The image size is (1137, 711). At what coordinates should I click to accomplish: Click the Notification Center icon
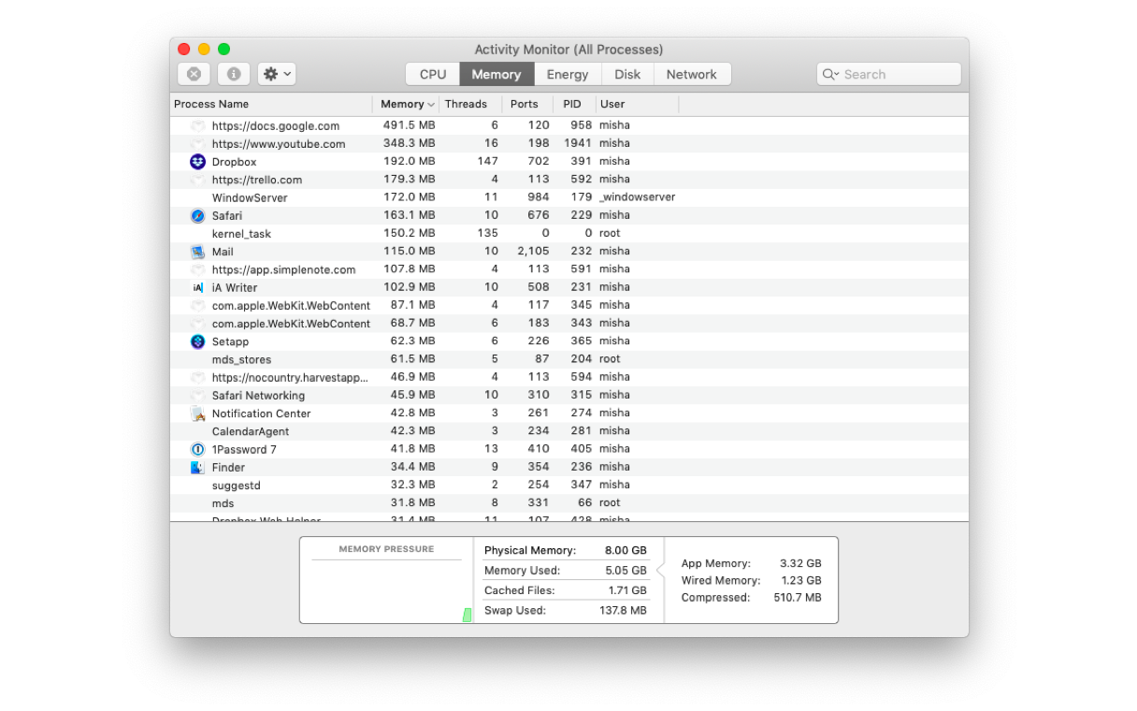click(x=197, y=414)
